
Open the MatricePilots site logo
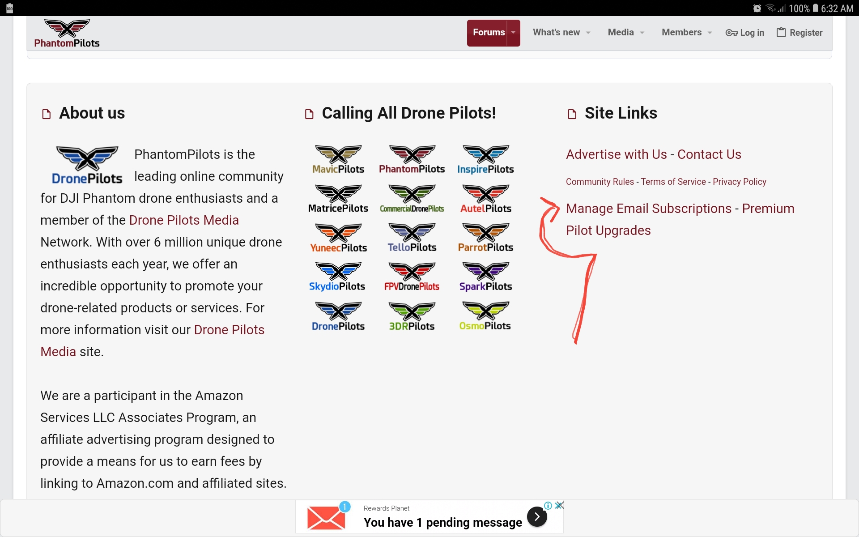coord(338,199)
